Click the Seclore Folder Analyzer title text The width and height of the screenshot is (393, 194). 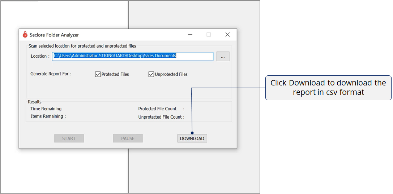point(54,35)
